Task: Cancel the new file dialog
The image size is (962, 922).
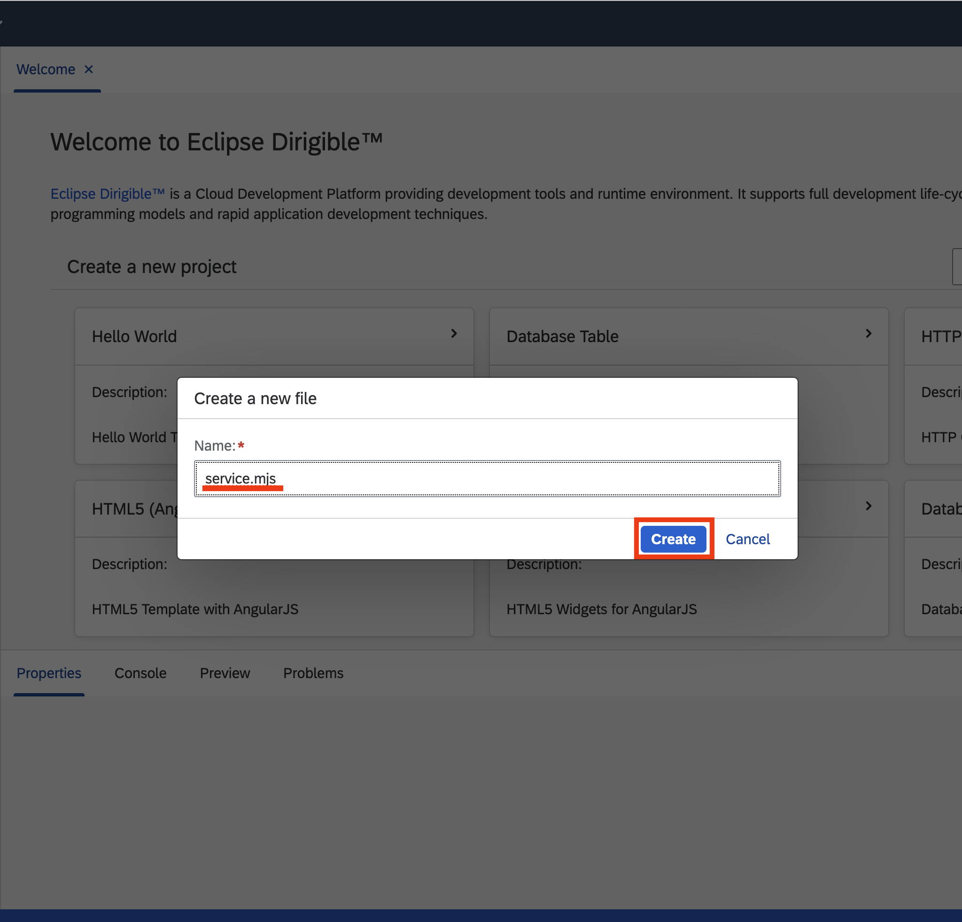Action: [747, 539]
